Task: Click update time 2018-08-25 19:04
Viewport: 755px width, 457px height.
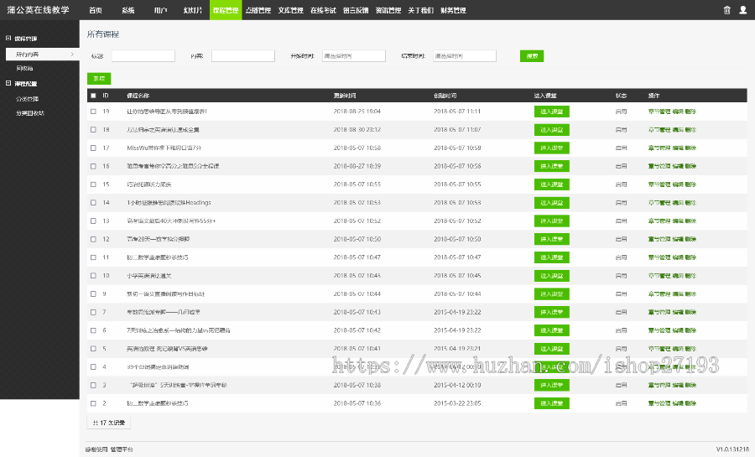Action: point(357,112)
